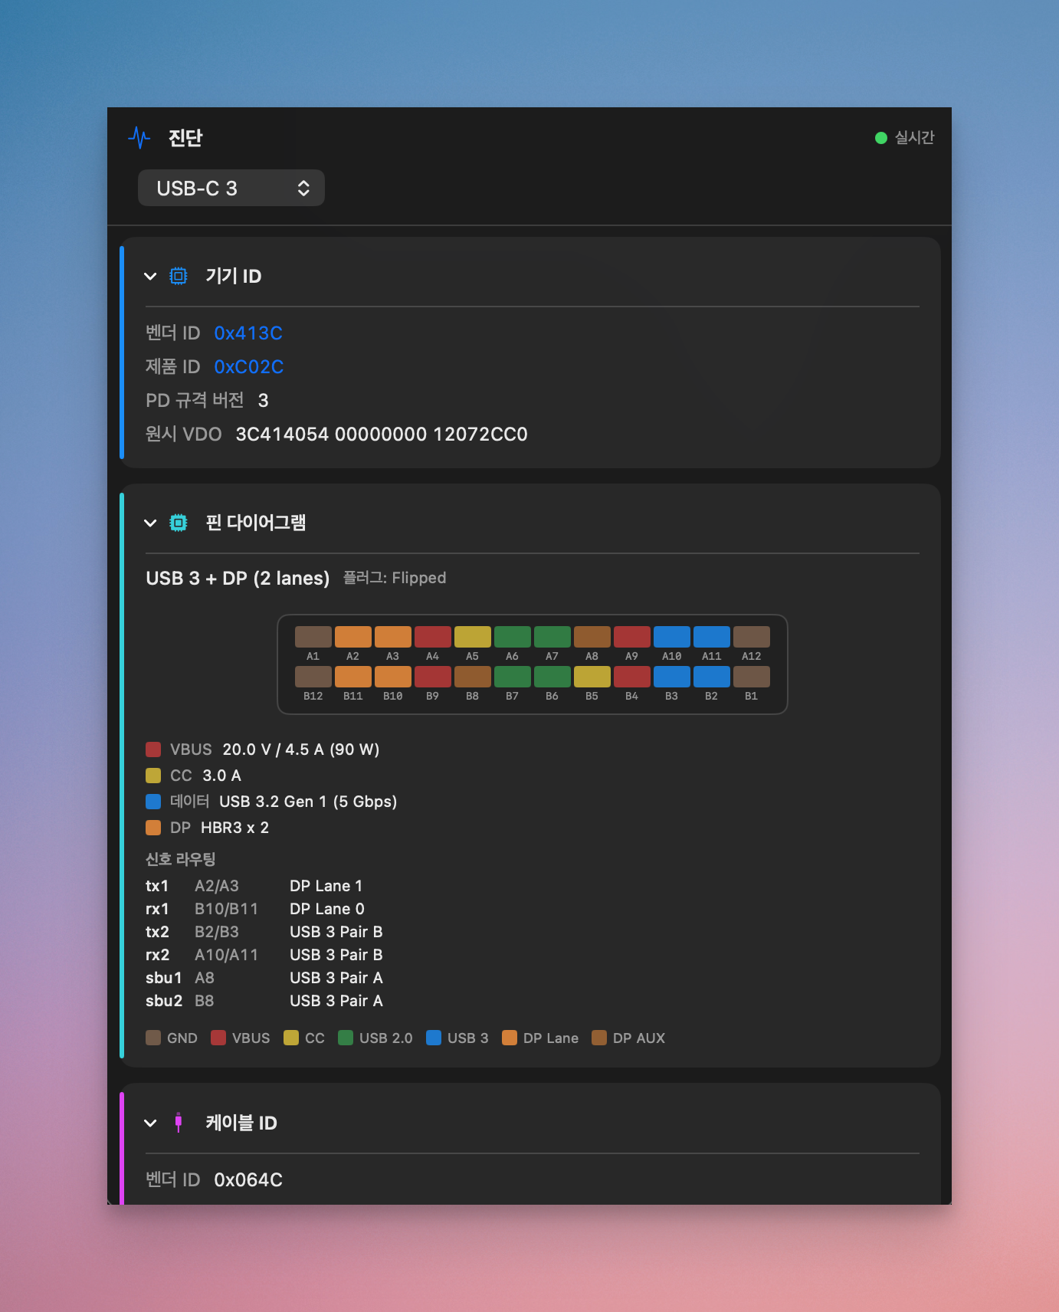Collapse the 케이블 ID section chevron

[150, 1123]
